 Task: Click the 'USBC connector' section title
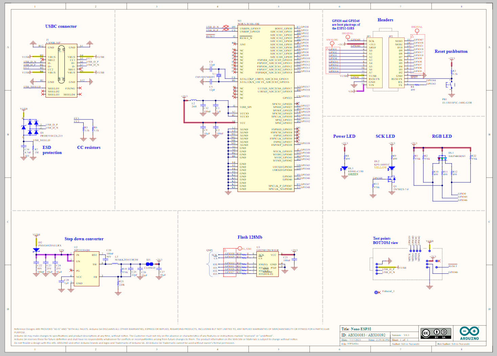pyautogui.click(x=61, y=26)
